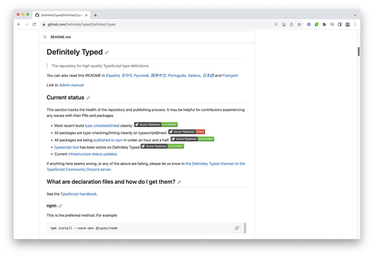Image resolution: width=374 pixels, height=257 pixels.
Task: Open the green extension icon
Action: point(316,24)
